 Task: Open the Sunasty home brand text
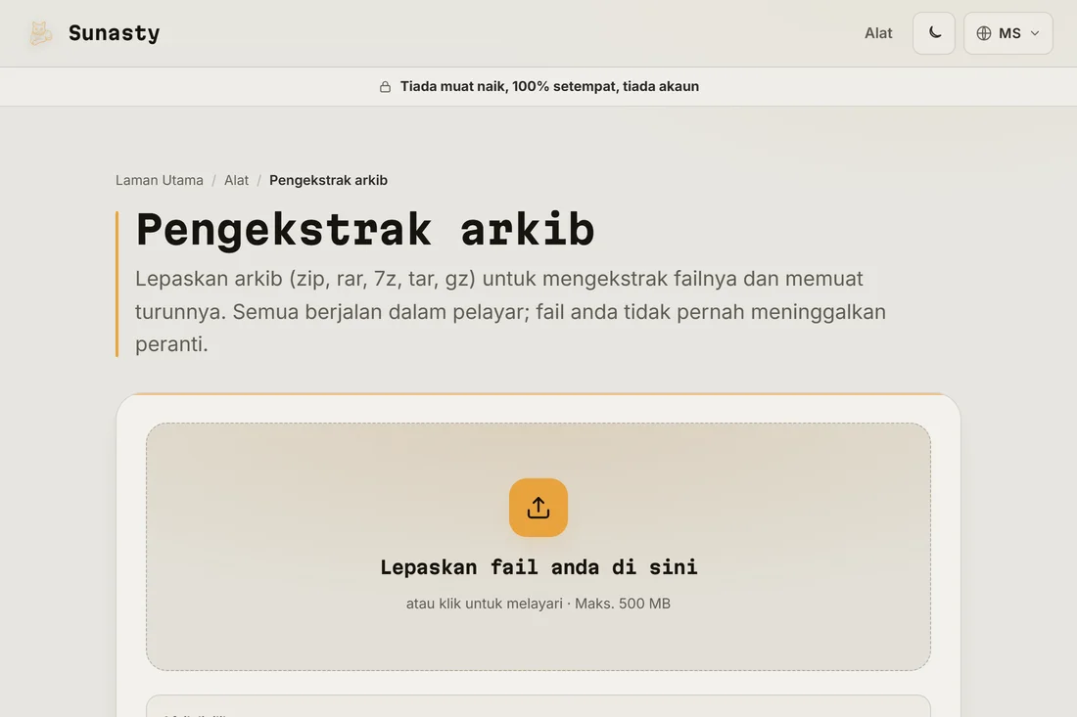114,33
